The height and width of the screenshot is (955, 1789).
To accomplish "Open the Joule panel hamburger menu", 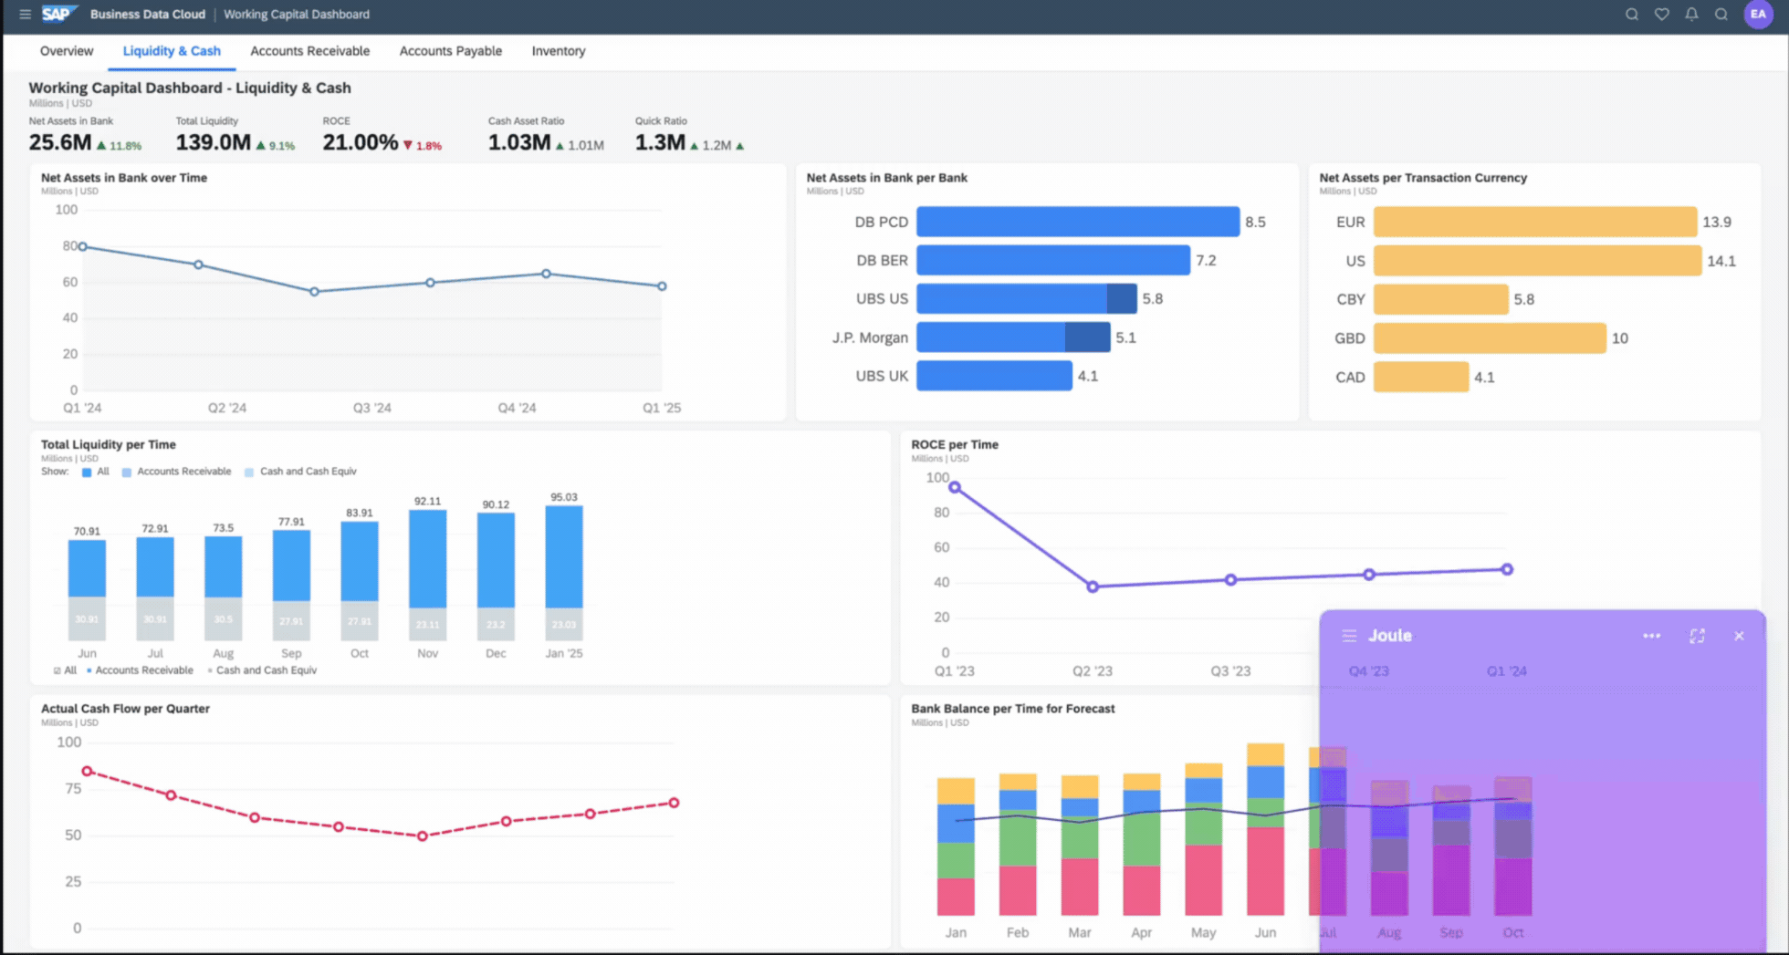I will pyautogui.click(x=1349, y=636).
